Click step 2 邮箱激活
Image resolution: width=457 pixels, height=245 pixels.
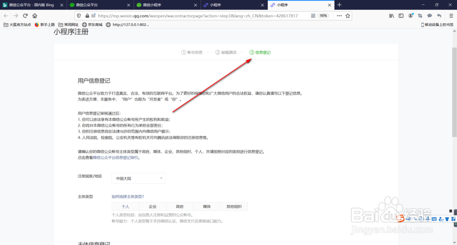226,53
